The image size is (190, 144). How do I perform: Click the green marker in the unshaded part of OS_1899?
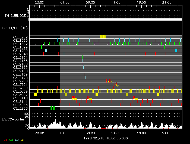click(42, 47)
